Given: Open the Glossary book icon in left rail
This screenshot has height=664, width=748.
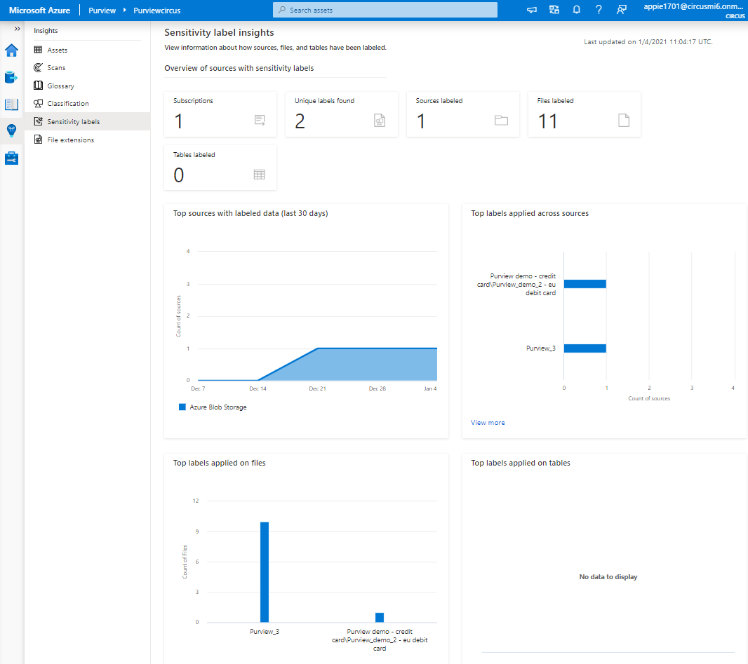Looking at the screenshot, I should click(12, 104).
